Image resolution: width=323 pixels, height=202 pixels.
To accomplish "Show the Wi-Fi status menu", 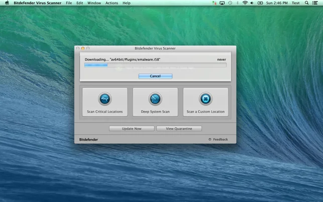I will click(245, 3).
